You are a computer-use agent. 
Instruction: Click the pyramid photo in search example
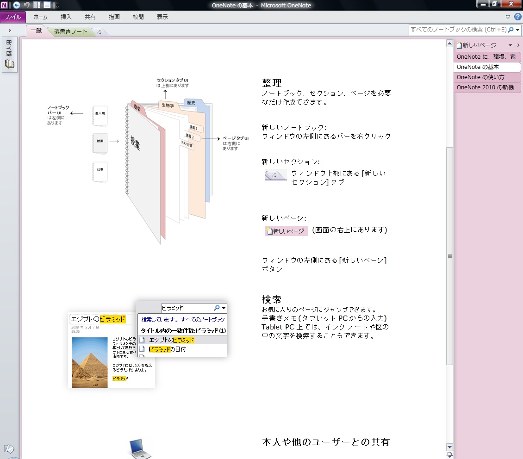tap(90, 362)
